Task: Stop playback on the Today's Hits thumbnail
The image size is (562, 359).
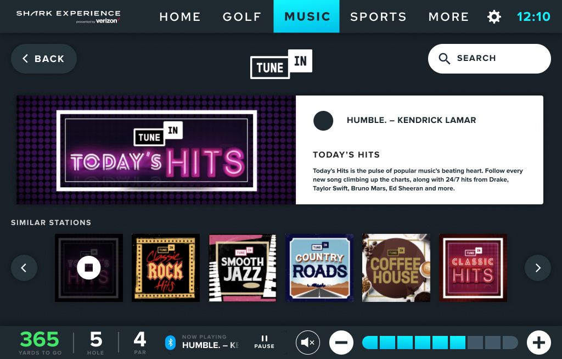Action: pos(89,267)
